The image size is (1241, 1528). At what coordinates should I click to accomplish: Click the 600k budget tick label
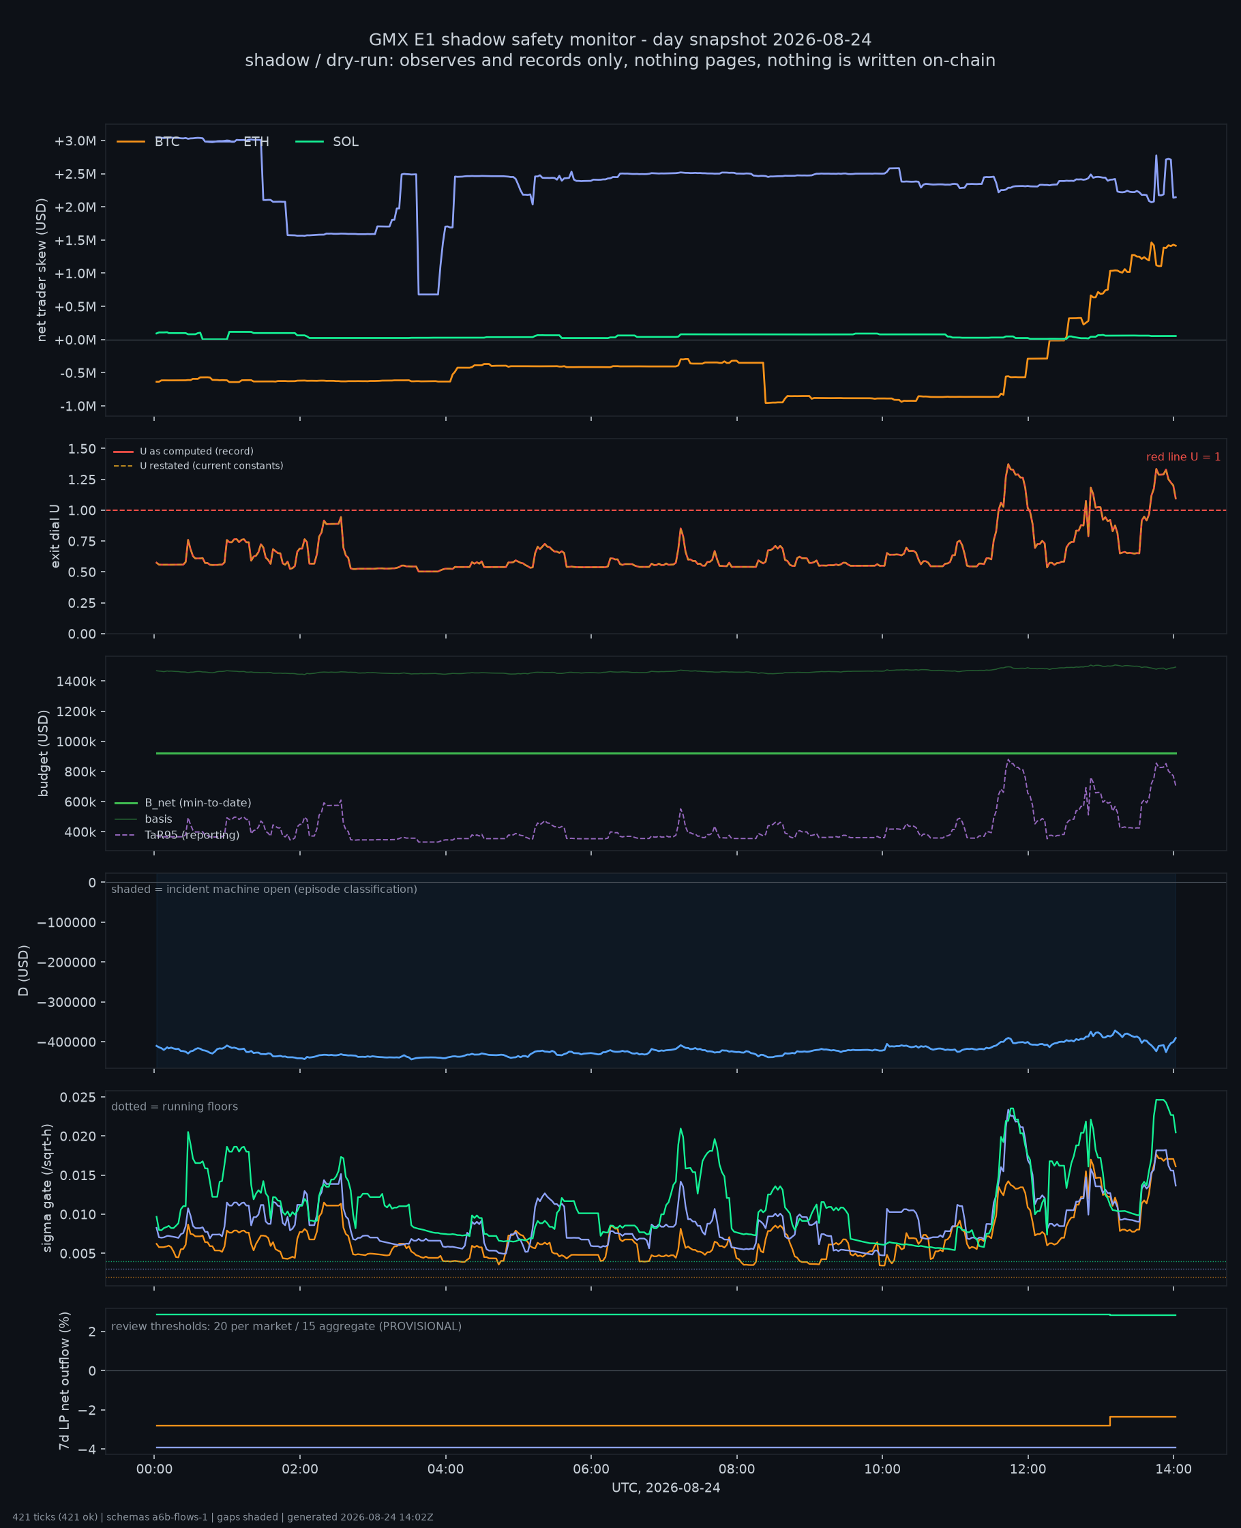coord(80,802)
